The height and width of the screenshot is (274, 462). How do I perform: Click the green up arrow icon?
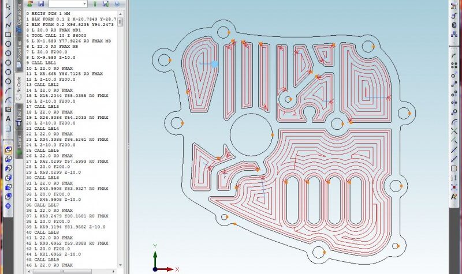pos(95,3)
